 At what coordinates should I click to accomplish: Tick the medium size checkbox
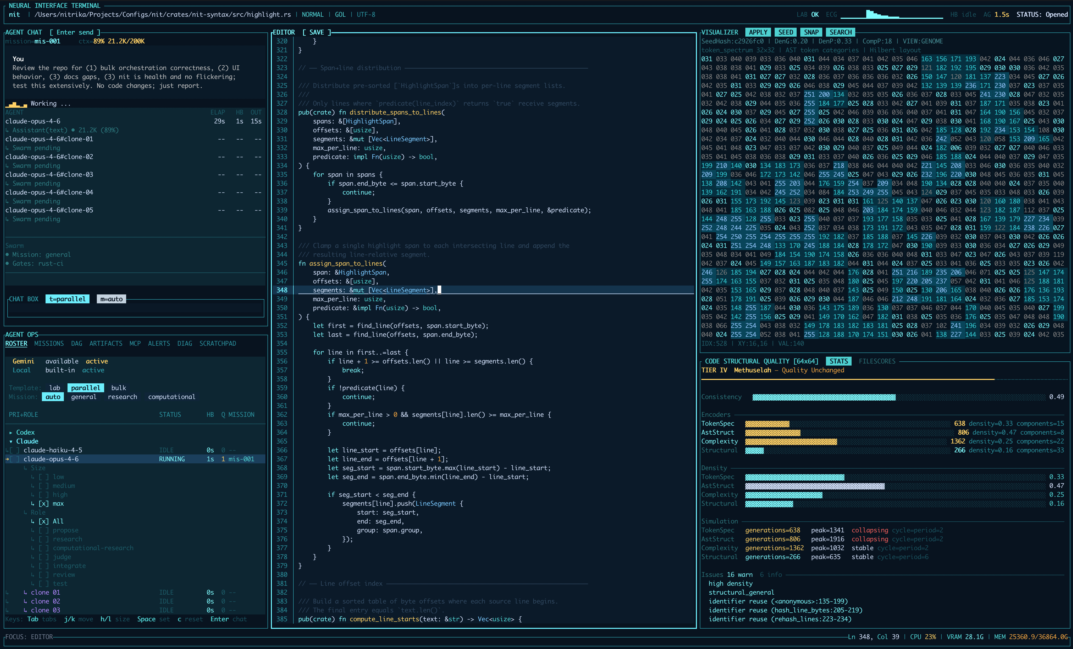pyautogui.click(x=43, y=486)
